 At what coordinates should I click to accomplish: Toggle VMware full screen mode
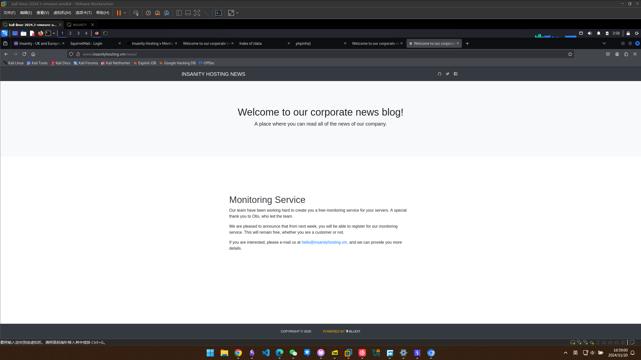click(x=197, y=13)
